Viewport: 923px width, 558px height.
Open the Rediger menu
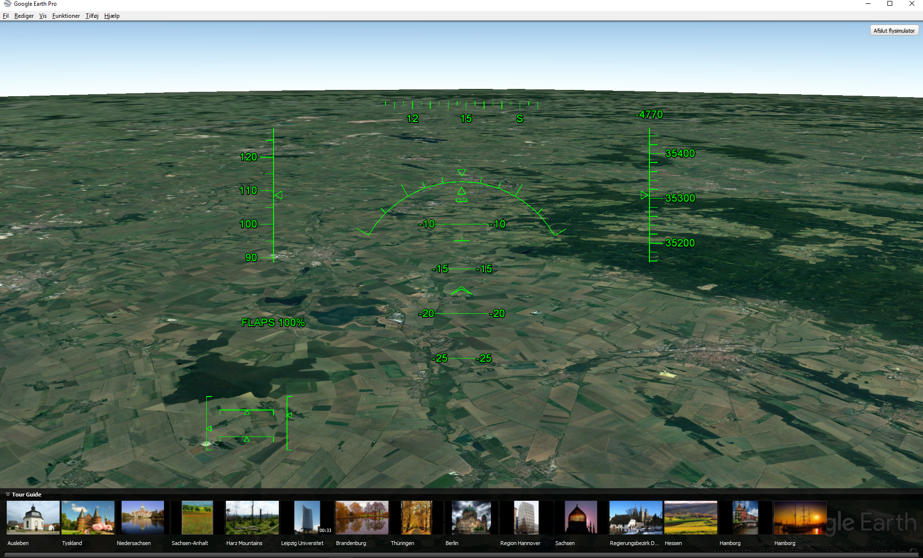tap(24, 16)
